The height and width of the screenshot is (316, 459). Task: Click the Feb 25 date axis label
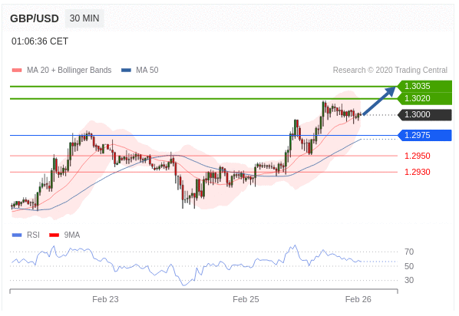point(246,299)
